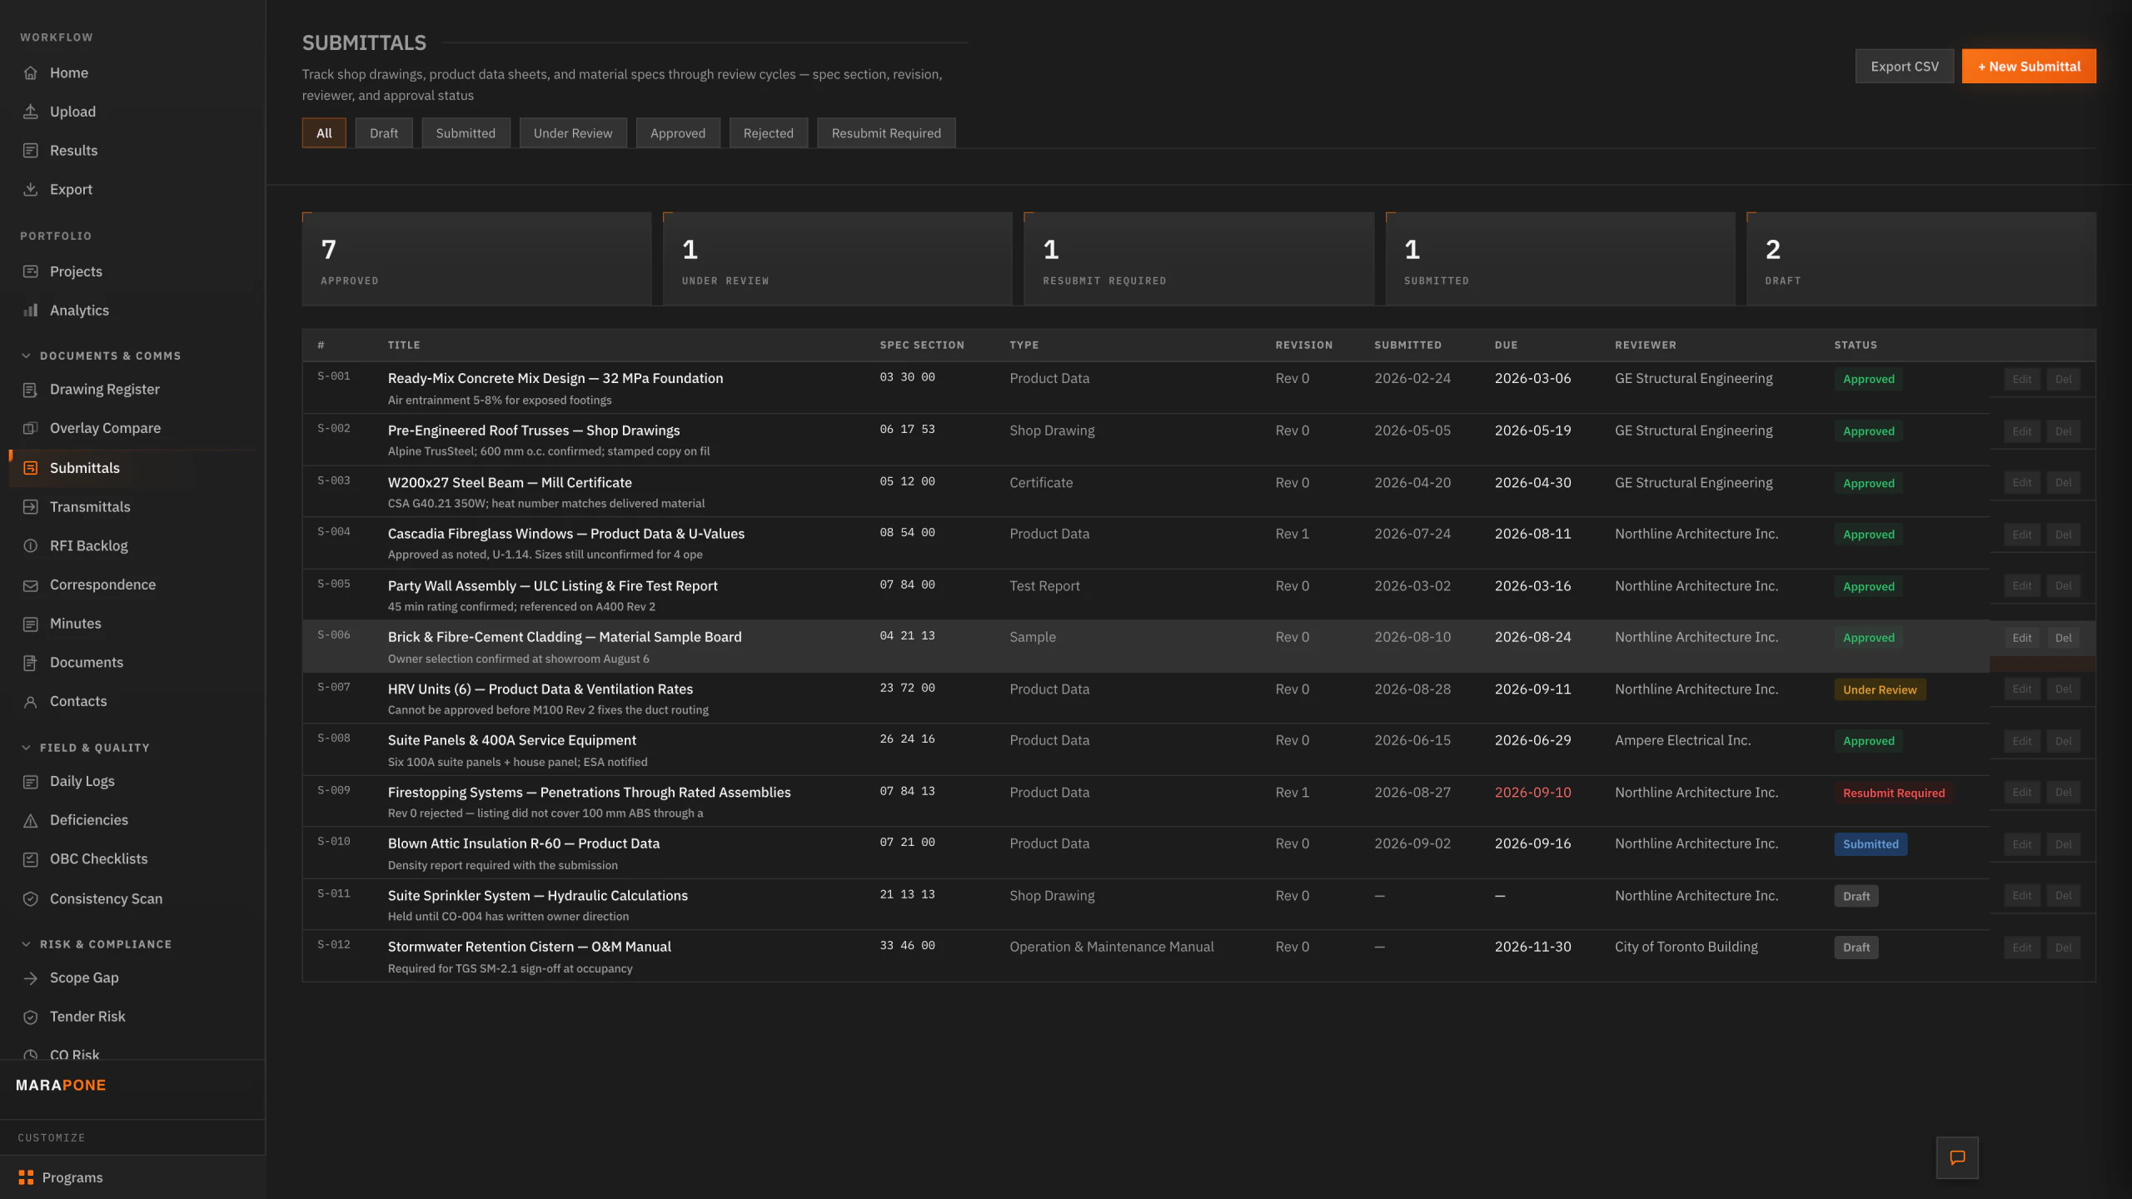
Task: Click the Export download icon
Action: [31, 190]
